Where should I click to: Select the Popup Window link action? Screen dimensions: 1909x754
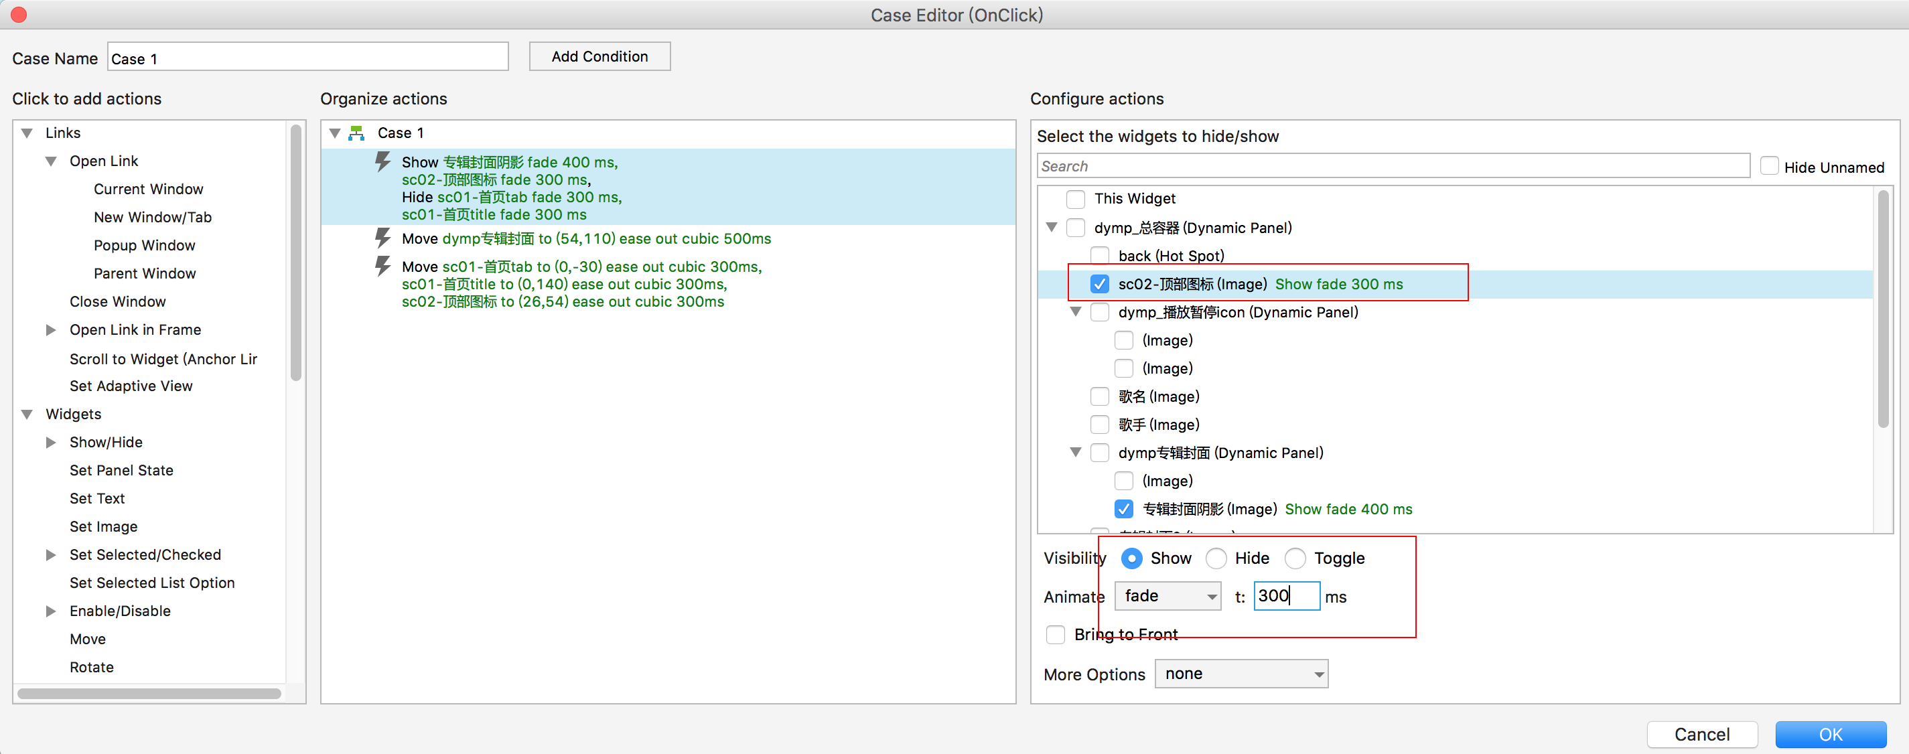(x=145, y=245)
